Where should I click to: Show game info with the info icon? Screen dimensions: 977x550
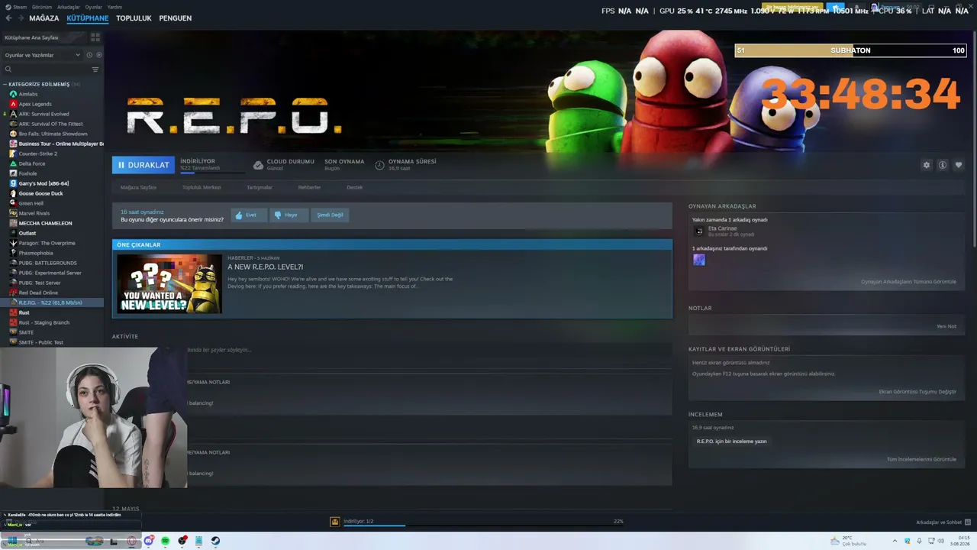tap(943, 165)
